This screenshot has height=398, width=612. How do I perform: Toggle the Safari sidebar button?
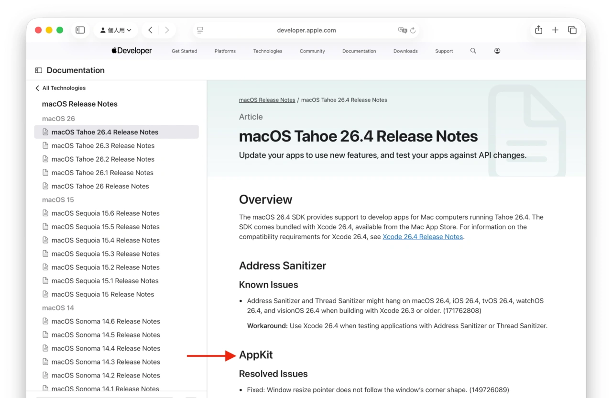pos(80,30)
